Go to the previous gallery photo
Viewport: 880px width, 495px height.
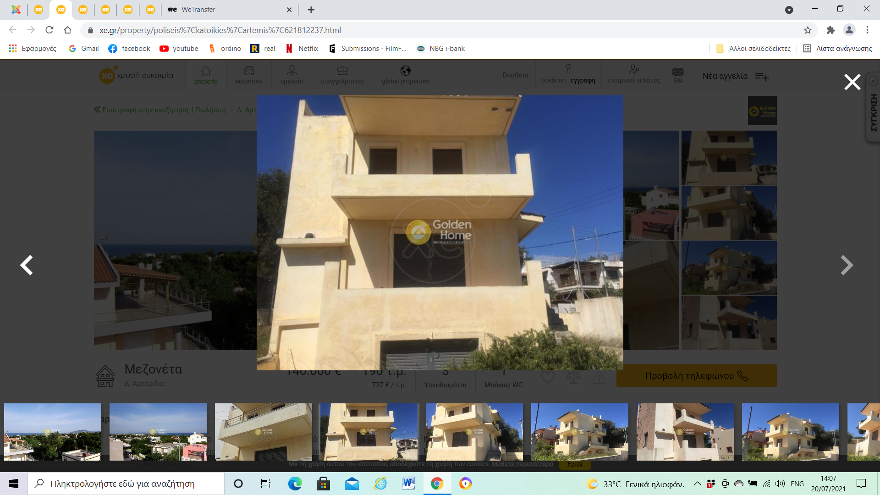(x=27, y=265)
